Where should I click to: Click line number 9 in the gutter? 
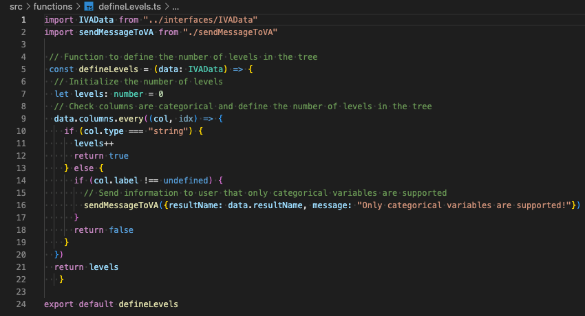point(23,119)
